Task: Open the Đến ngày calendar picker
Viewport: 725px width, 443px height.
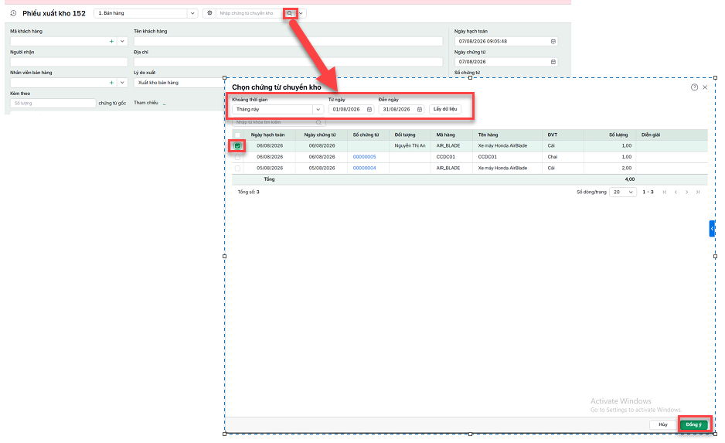Action: (x=420, y=109)
